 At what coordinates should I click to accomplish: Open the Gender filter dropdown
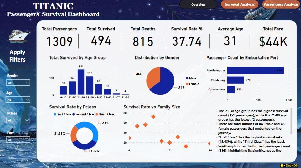(18, 83)
